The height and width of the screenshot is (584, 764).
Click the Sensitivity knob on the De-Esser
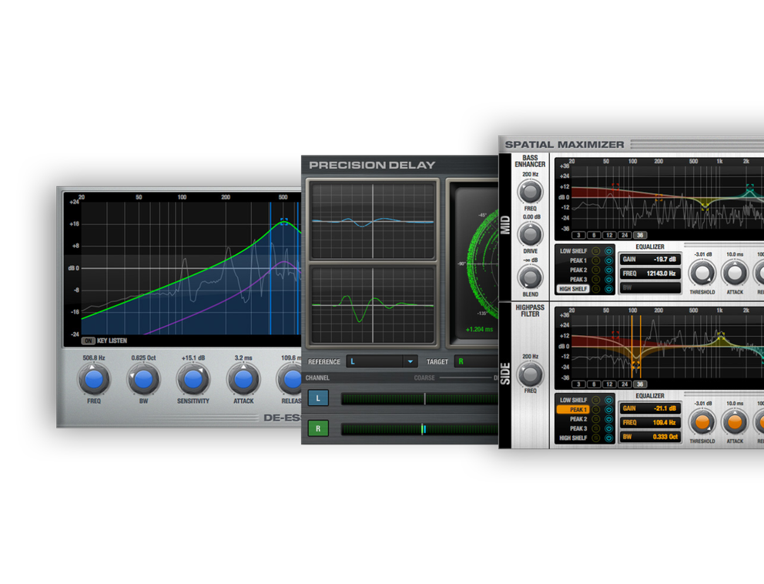(193, 378)
